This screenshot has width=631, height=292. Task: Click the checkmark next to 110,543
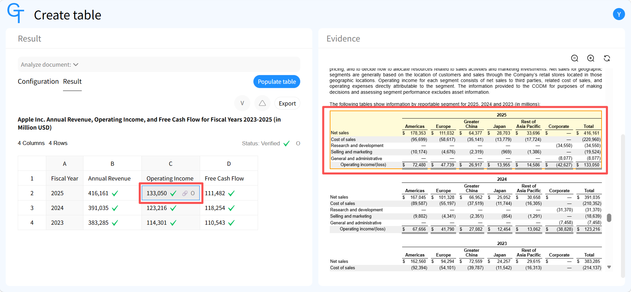click(231, 223)
